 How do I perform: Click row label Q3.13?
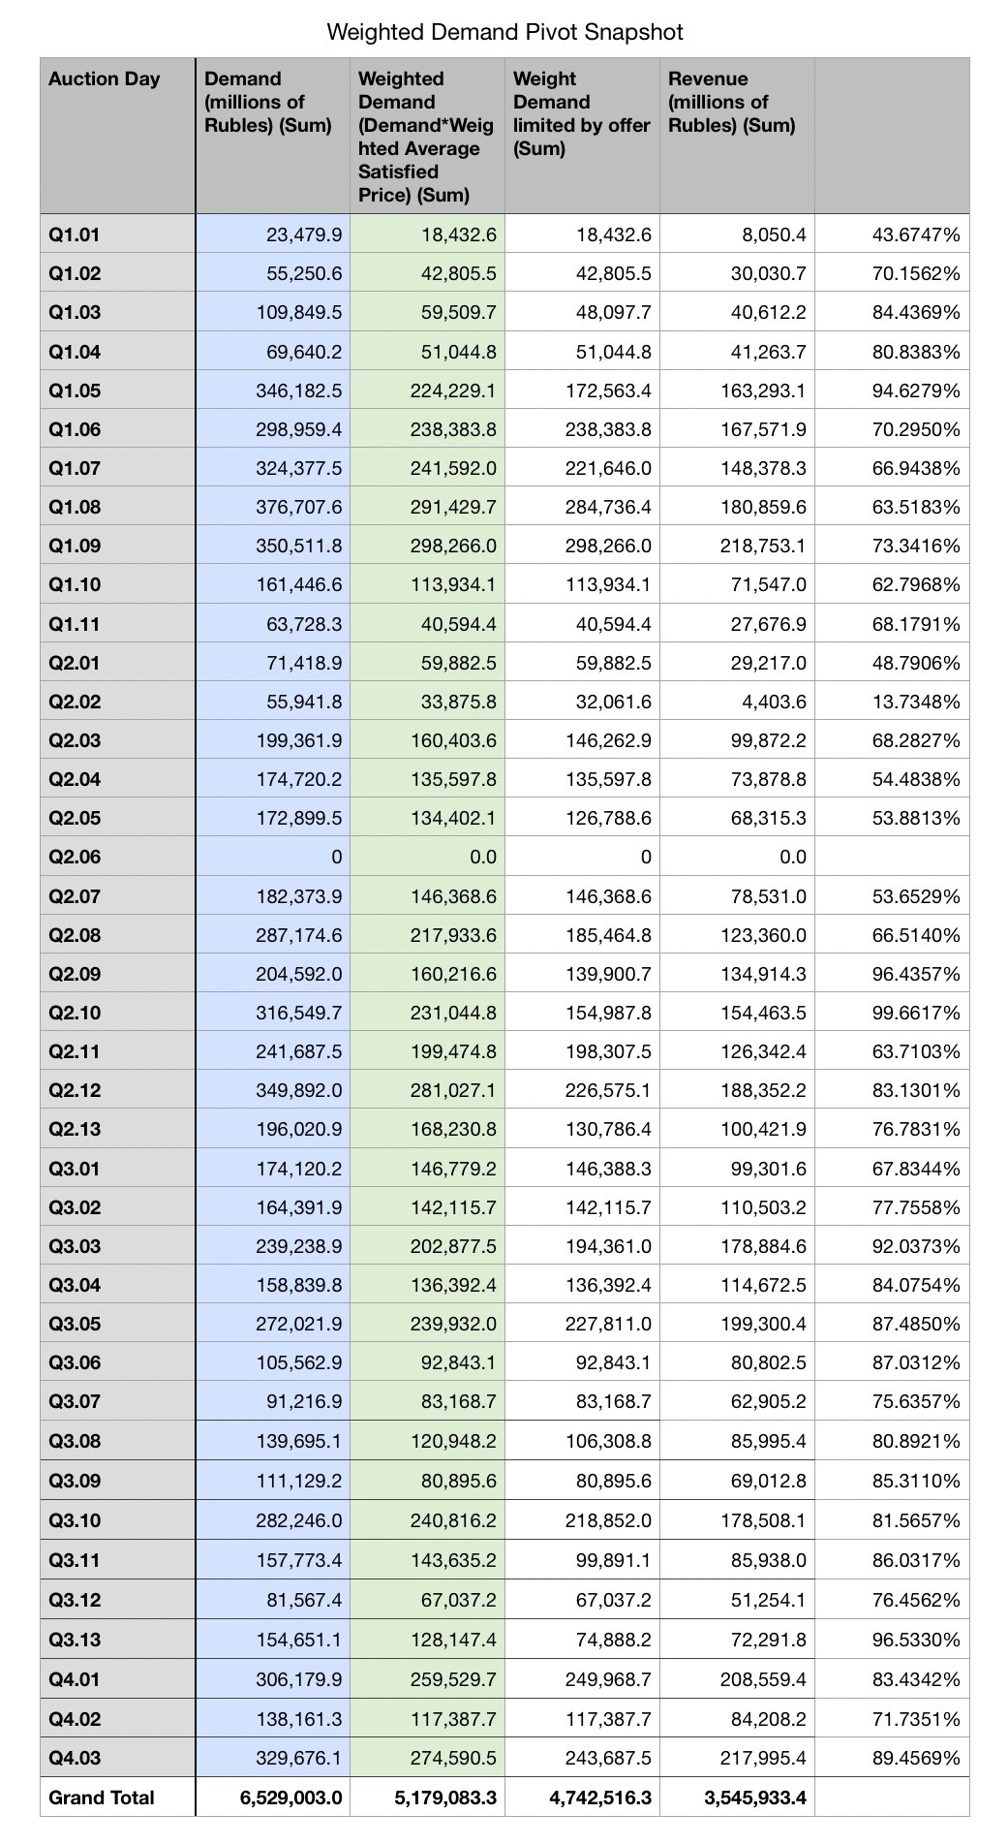pyautogui.click(x=117, y=1640)
